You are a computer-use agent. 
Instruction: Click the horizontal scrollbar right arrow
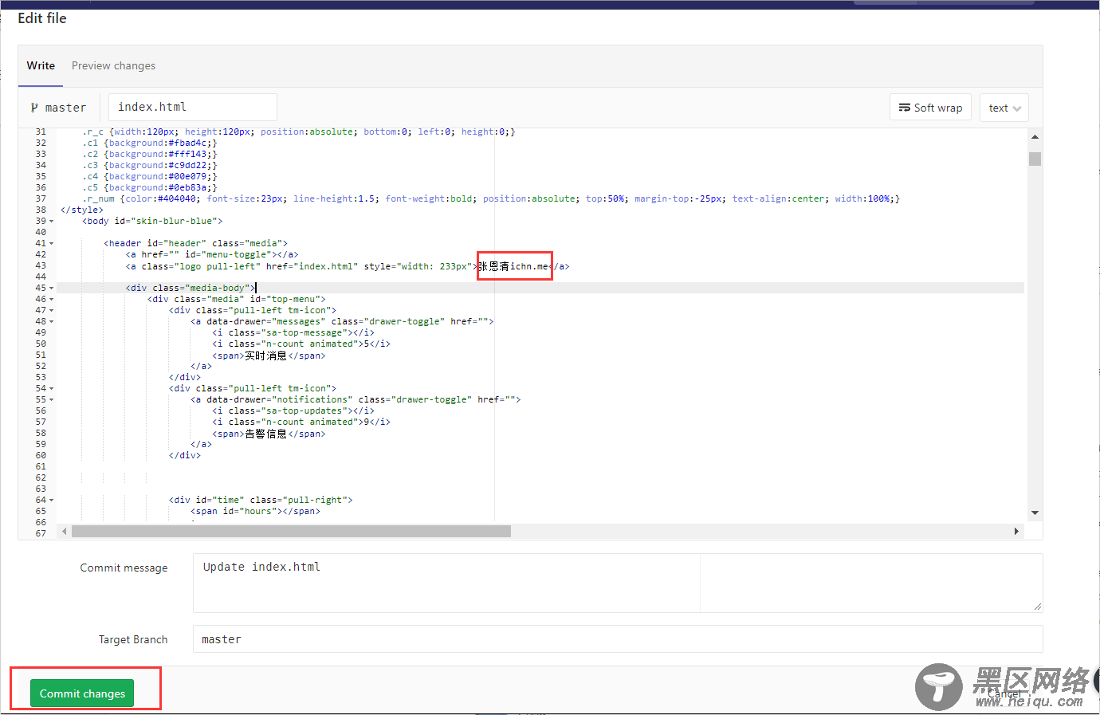tap(1016, 531)
